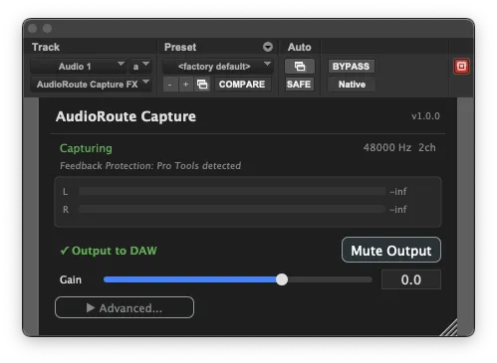Click the Capturing status text
This screenshot has width=497, height=363.
[x=86, y=148]
